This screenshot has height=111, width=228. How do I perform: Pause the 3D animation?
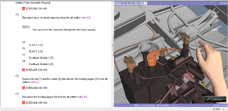coord(144,105)
